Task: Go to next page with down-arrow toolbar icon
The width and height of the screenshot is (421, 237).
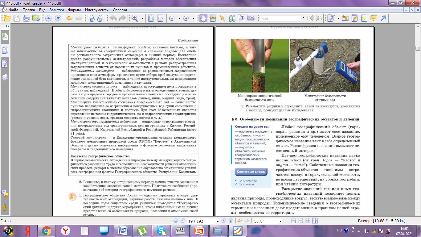Action: click(x=58, y=18)
